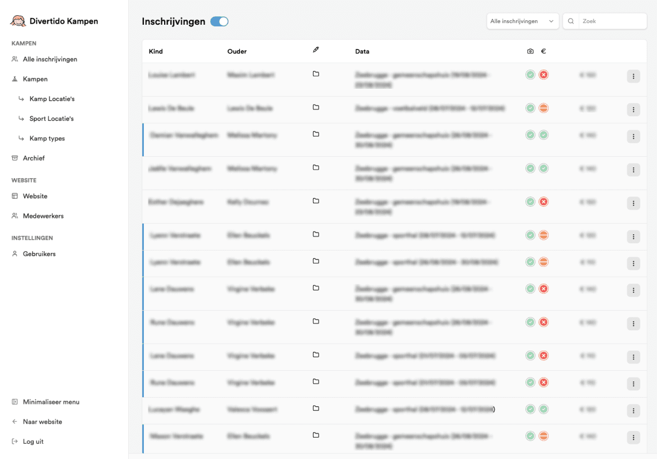Follow the Naar website link
Viewport: 657px width, 459px height.
click(42, 422)
